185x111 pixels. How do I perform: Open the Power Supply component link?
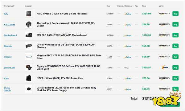click(x=7, y=89)
